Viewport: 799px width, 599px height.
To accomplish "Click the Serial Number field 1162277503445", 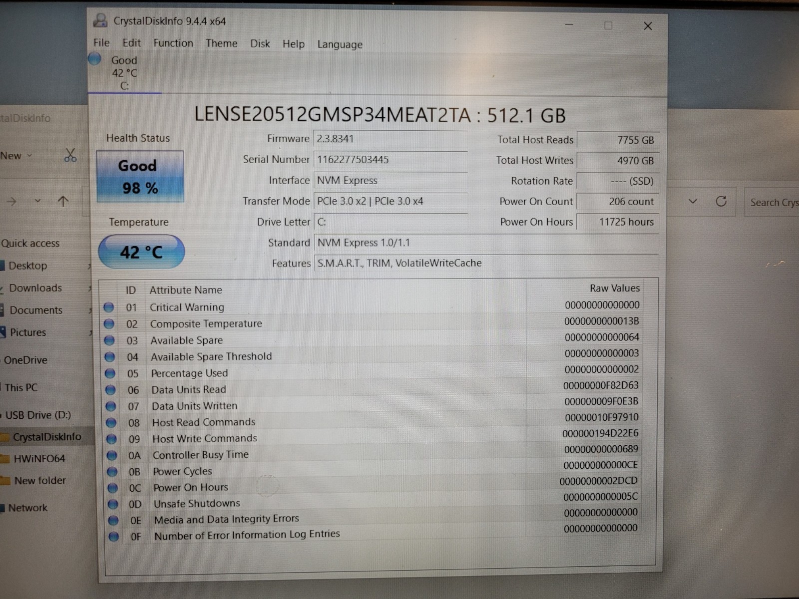I will click(391, 160).
